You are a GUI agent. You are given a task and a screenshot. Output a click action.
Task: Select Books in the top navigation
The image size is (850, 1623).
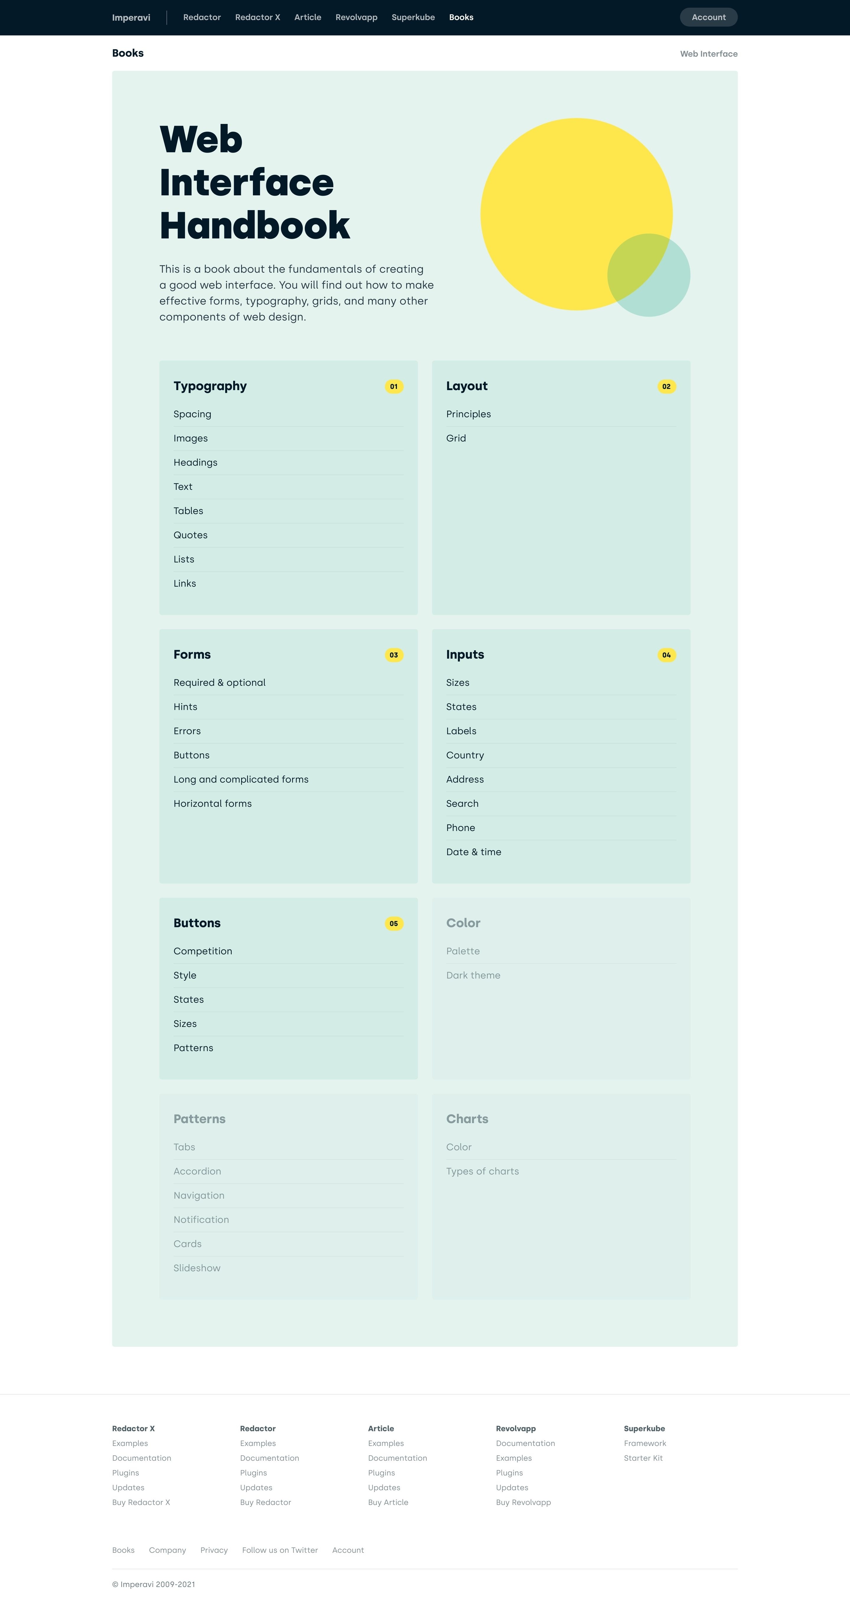pyautogui.click(x=461, y=18)
